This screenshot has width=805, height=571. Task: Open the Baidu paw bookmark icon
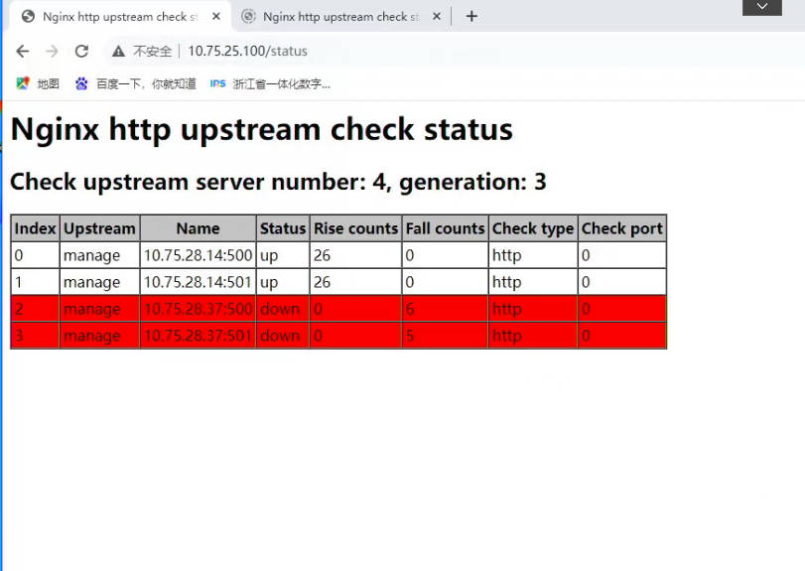click(81, 83)
